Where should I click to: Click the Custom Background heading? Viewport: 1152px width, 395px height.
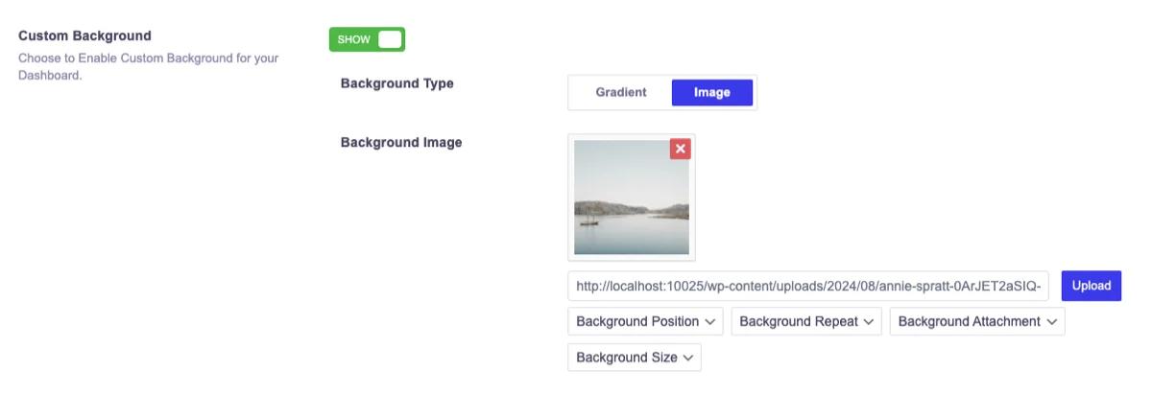point(85,35)
